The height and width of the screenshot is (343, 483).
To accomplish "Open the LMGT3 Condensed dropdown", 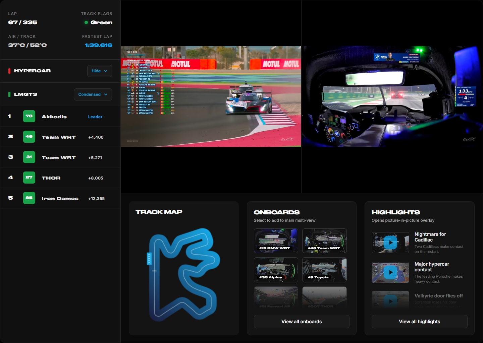I will coord(93,94).
